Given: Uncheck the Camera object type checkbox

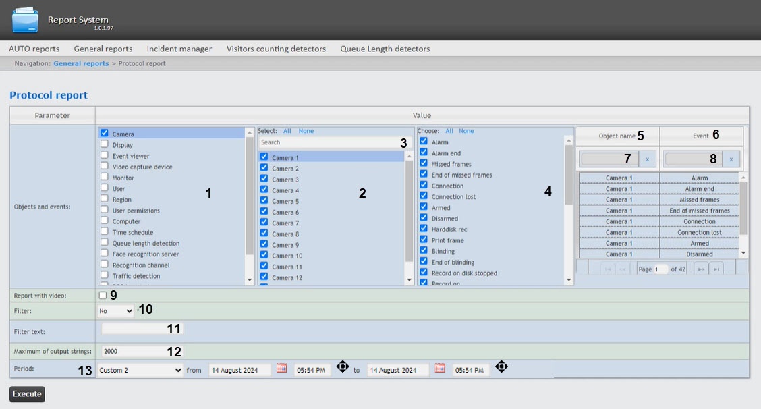Looking at the screenshot, I should coord(105,134).
